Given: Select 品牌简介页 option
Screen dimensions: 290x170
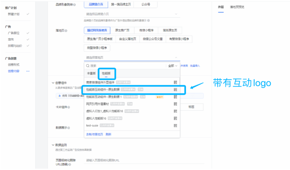Looking at the screenshot, I should [96, 4].
